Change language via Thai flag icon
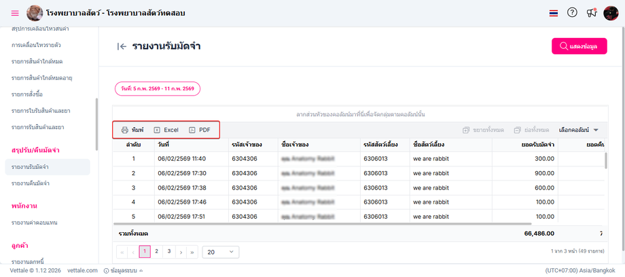 pos(553,13)
